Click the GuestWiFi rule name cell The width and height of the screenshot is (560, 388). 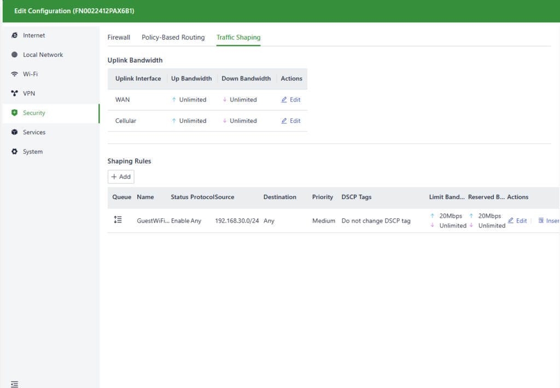[x=153, y=221]
